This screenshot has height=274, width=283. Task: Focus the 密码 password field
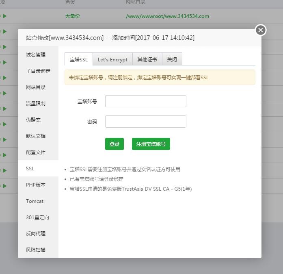click(x=146, y=122)
